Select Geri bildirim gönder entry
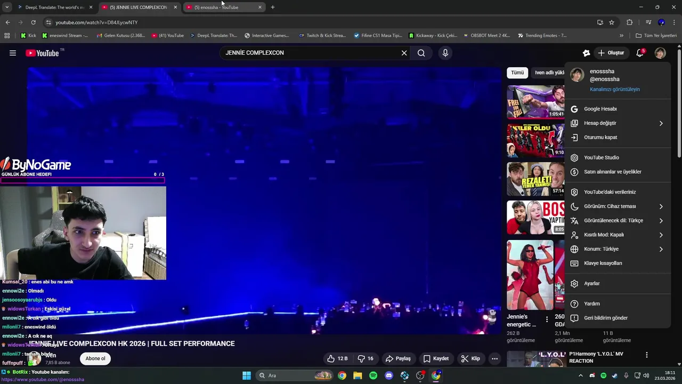 (617, 318)
